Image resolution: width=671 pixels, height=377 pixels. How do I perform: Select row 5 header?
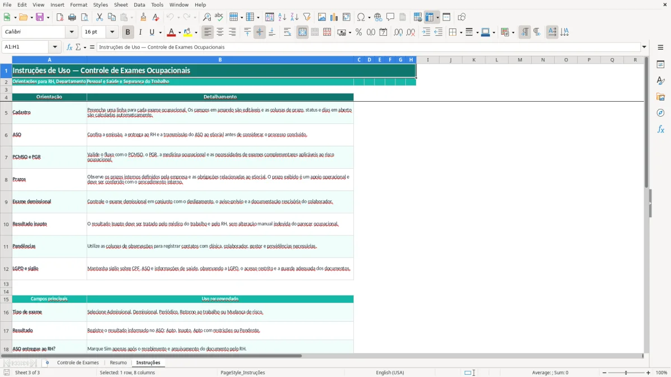[6, 112]
